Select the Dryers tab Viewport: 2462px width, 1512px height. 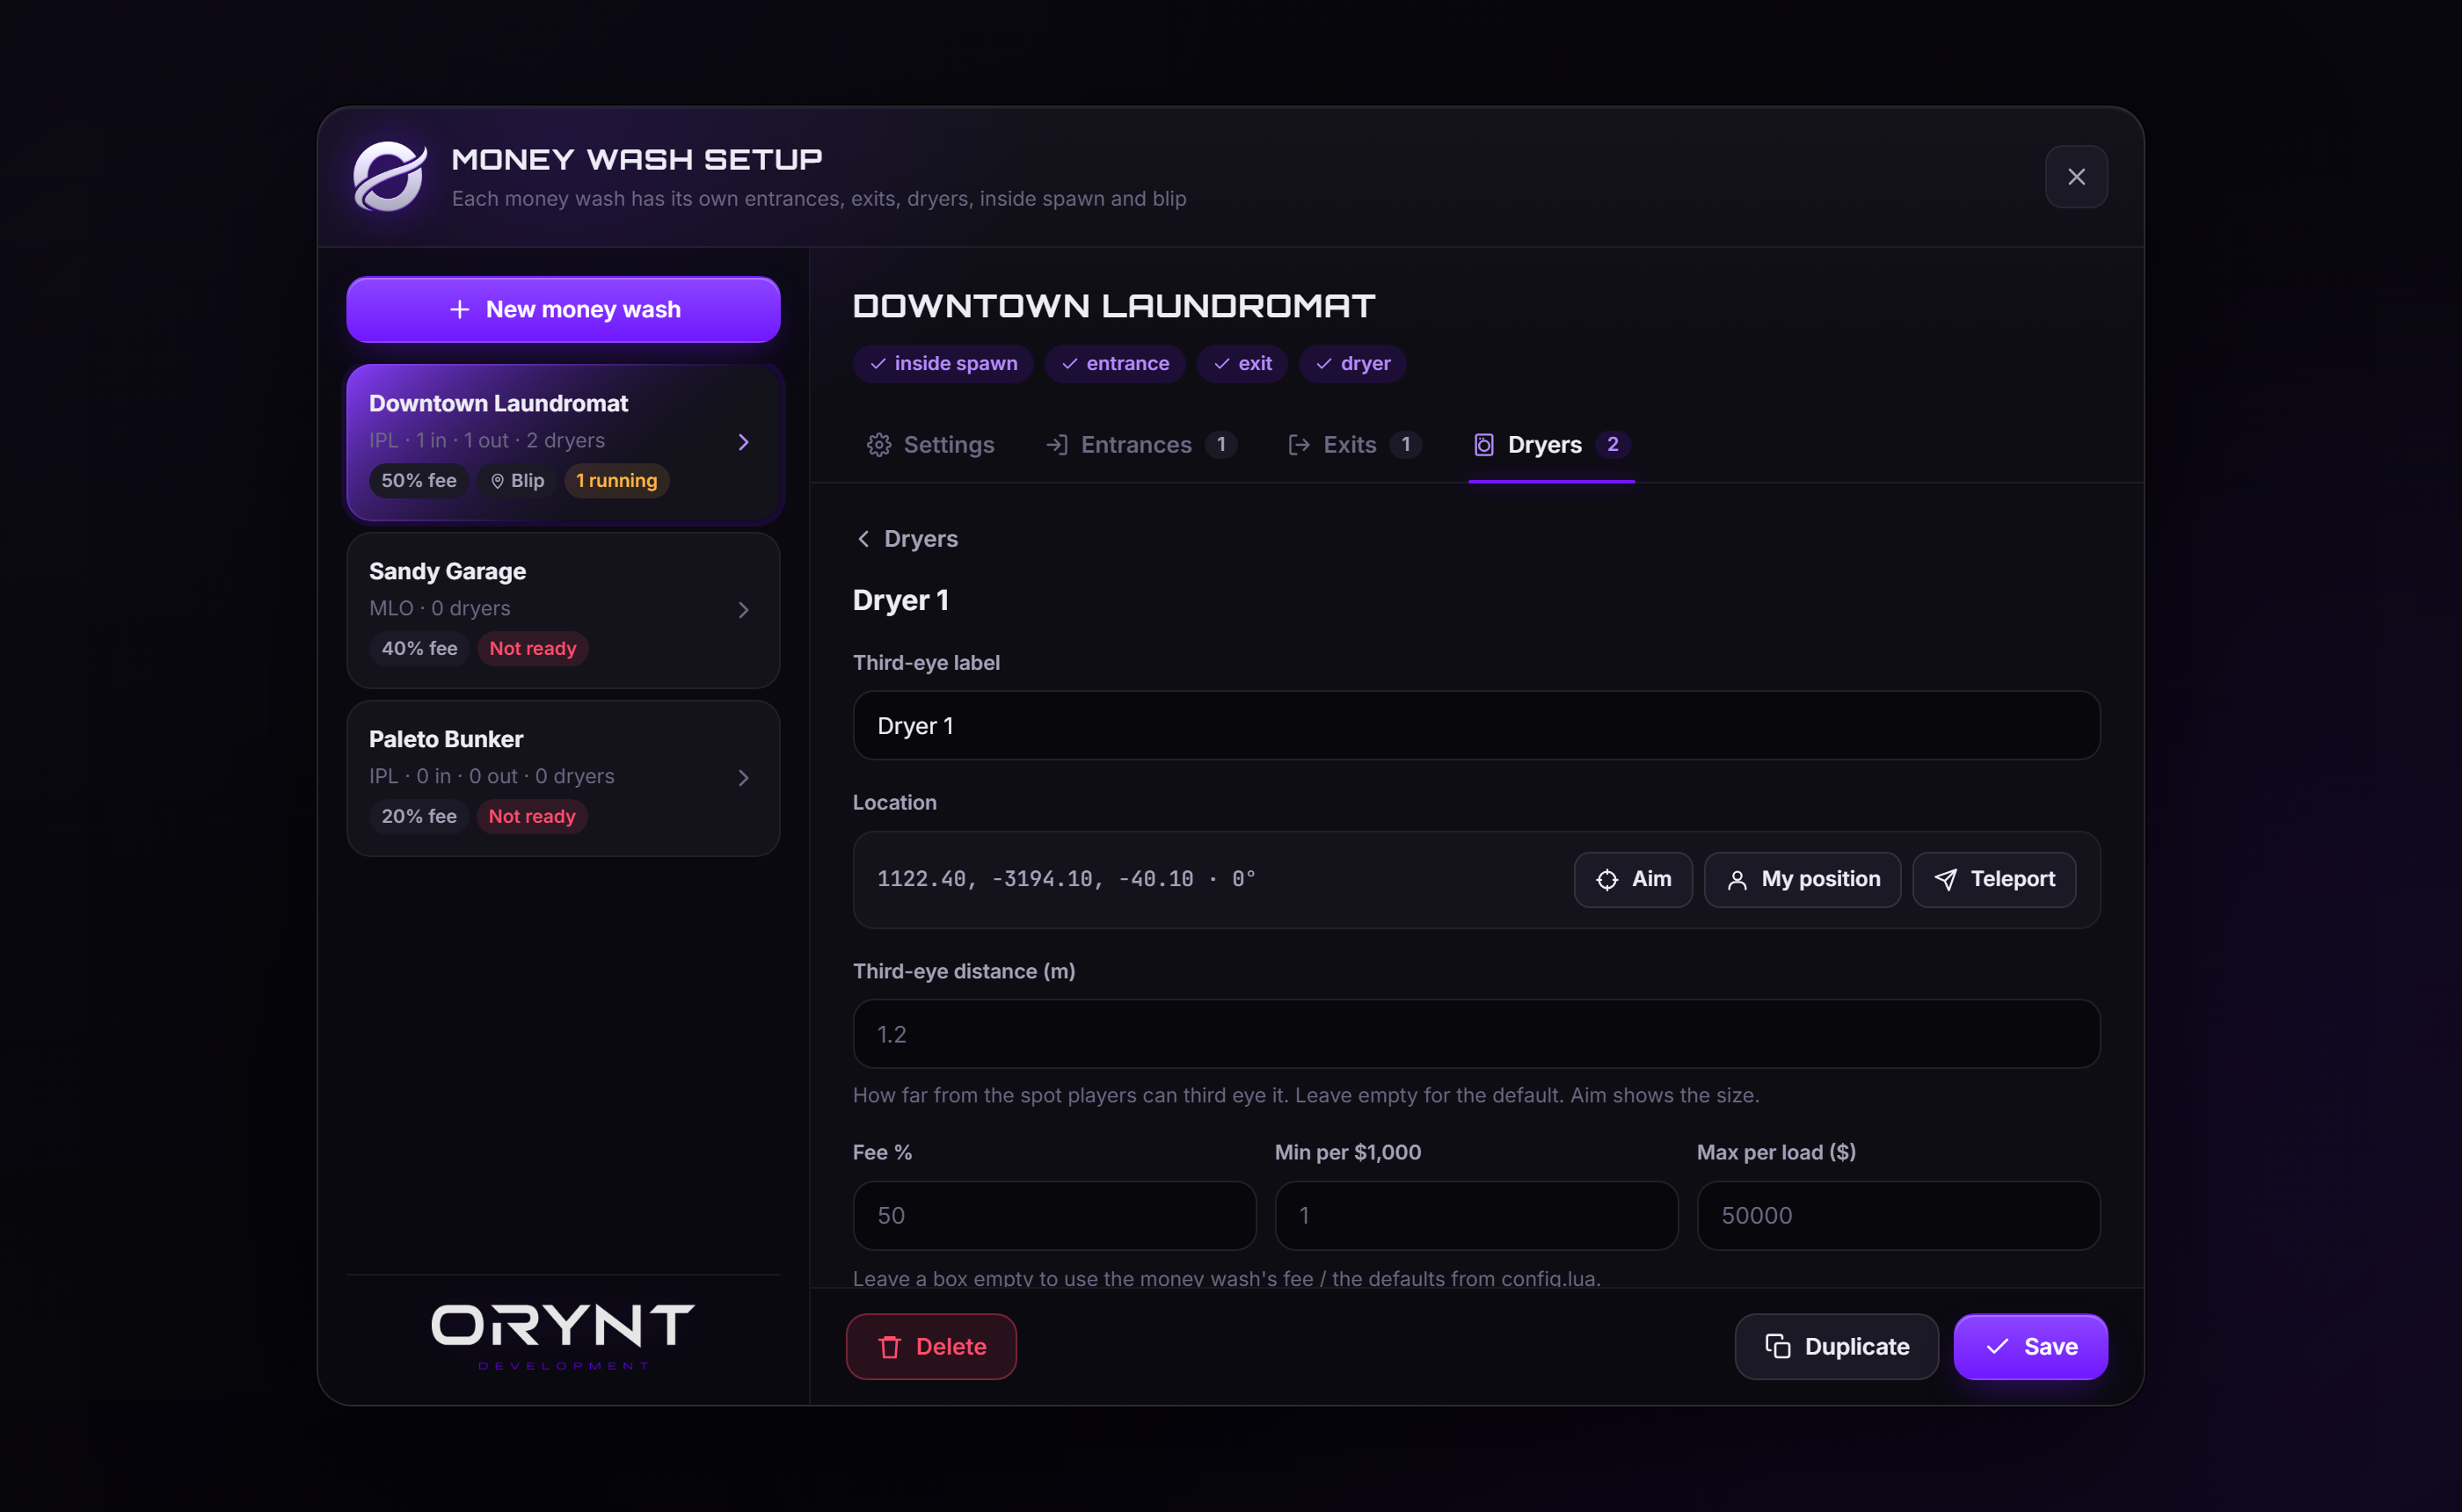coord(1551,445)
